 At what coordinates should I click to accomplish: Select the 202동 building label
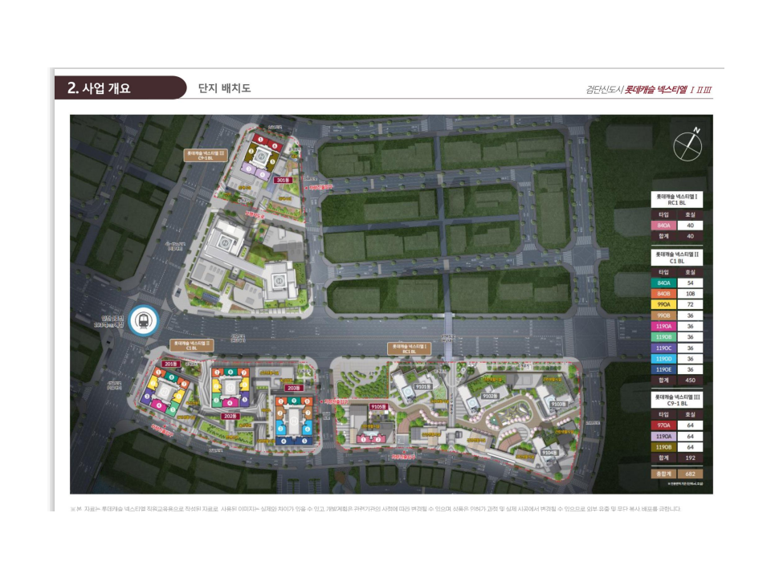pos(230,417)
